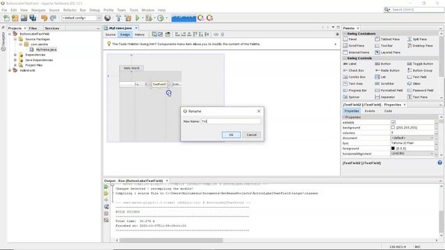Screen dimensions: 445x250
Task: Select the helloworld project node
Action: pyautogui.click(x=27, y=70)
